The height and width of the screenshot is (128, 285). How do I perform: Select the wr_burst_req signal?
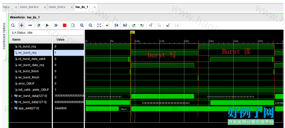27,53
